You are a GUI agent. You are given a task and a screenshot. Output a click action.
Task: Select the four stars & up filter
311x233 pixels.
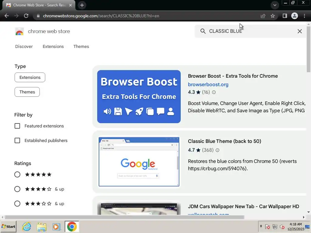click(x=17, y=189)
